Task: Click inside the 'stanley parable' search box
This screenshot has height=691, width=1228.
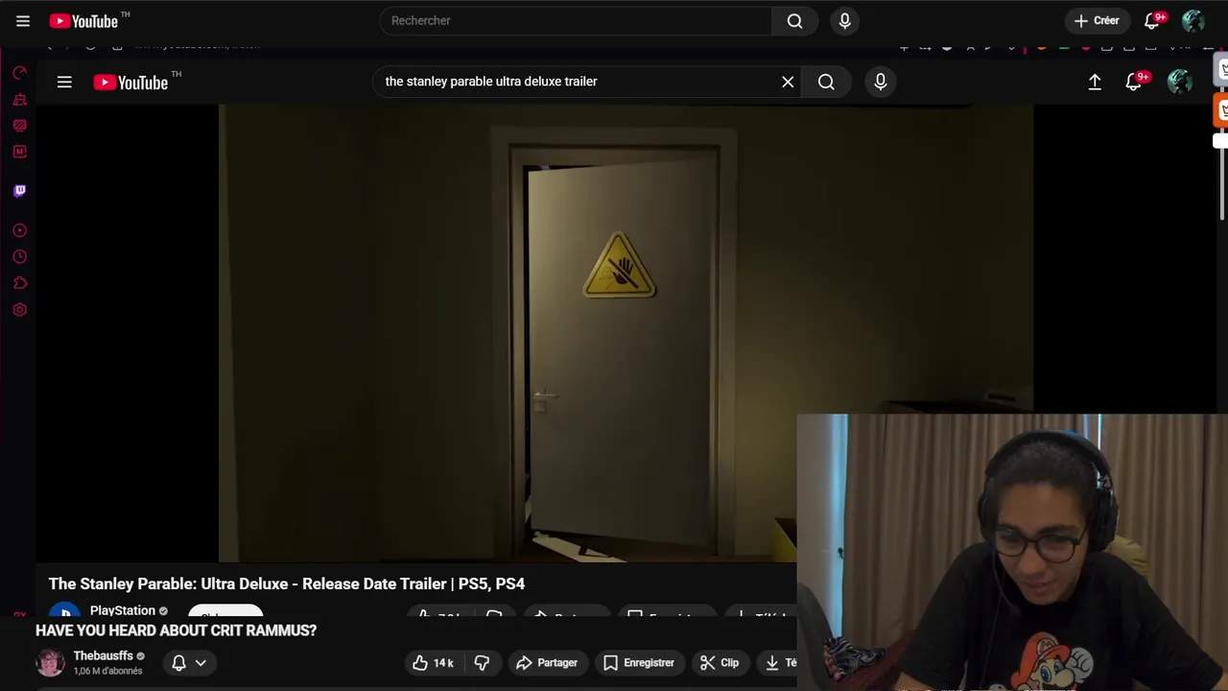Action: 576,82
